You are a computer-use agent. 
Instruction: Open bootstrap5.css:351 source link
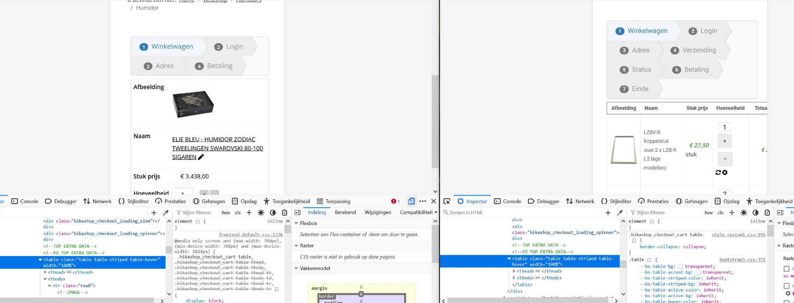click(x=742, y=260)
